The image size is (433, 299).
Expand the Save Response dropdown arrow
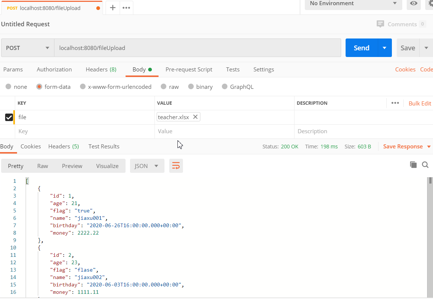point(429,147)
